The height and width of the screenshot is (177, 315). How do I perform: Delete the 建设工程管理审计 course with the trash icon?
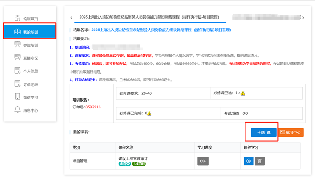pyautogui.click(x=260, y=161)
